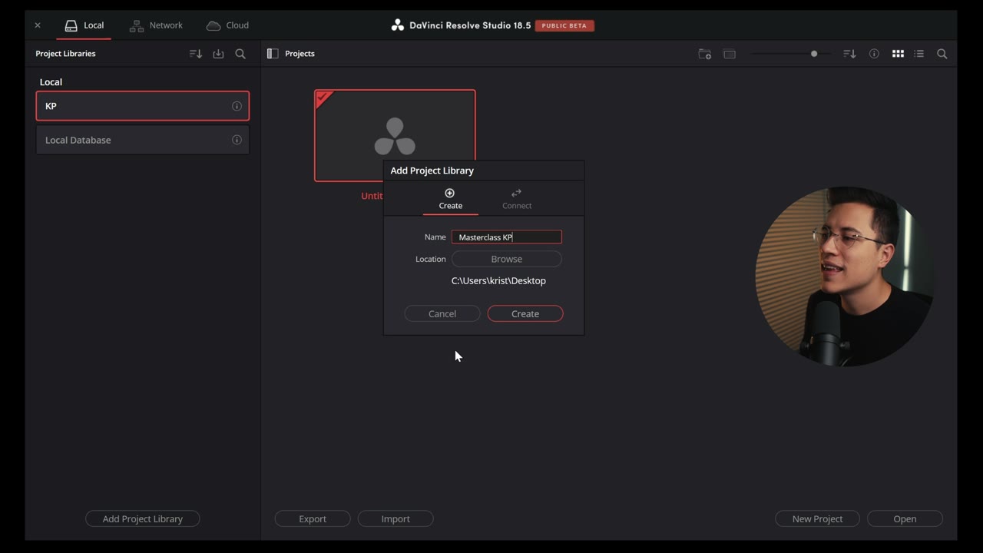Click the import project library icon
This screenshot has height=553, width=983.
(x=218, y=54)
